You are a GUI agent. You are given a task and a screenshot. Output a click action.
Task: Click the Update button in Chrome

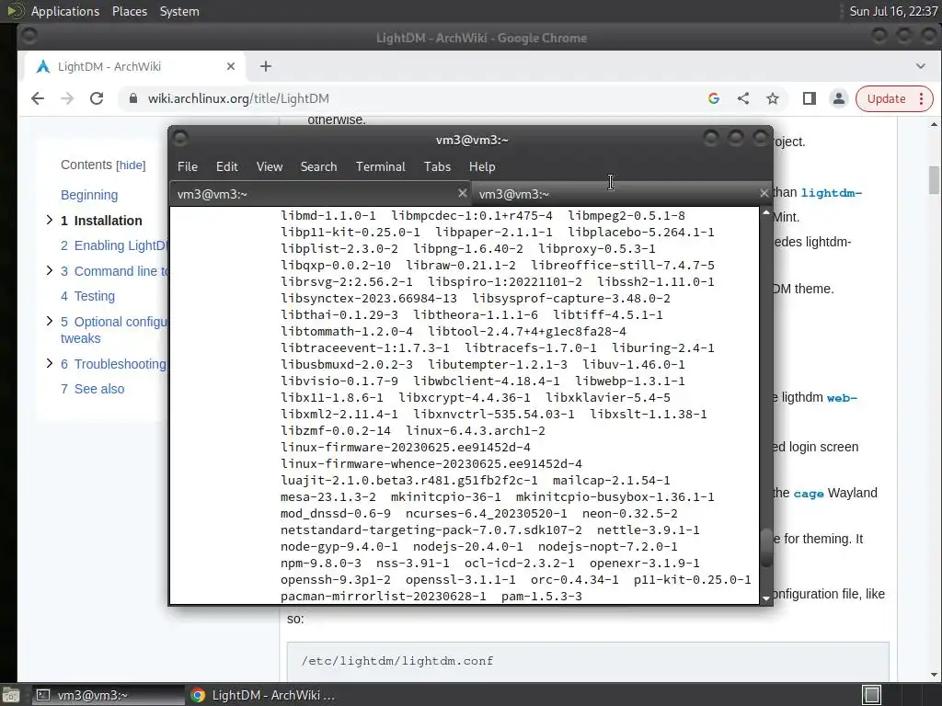(x=886, y=98)
